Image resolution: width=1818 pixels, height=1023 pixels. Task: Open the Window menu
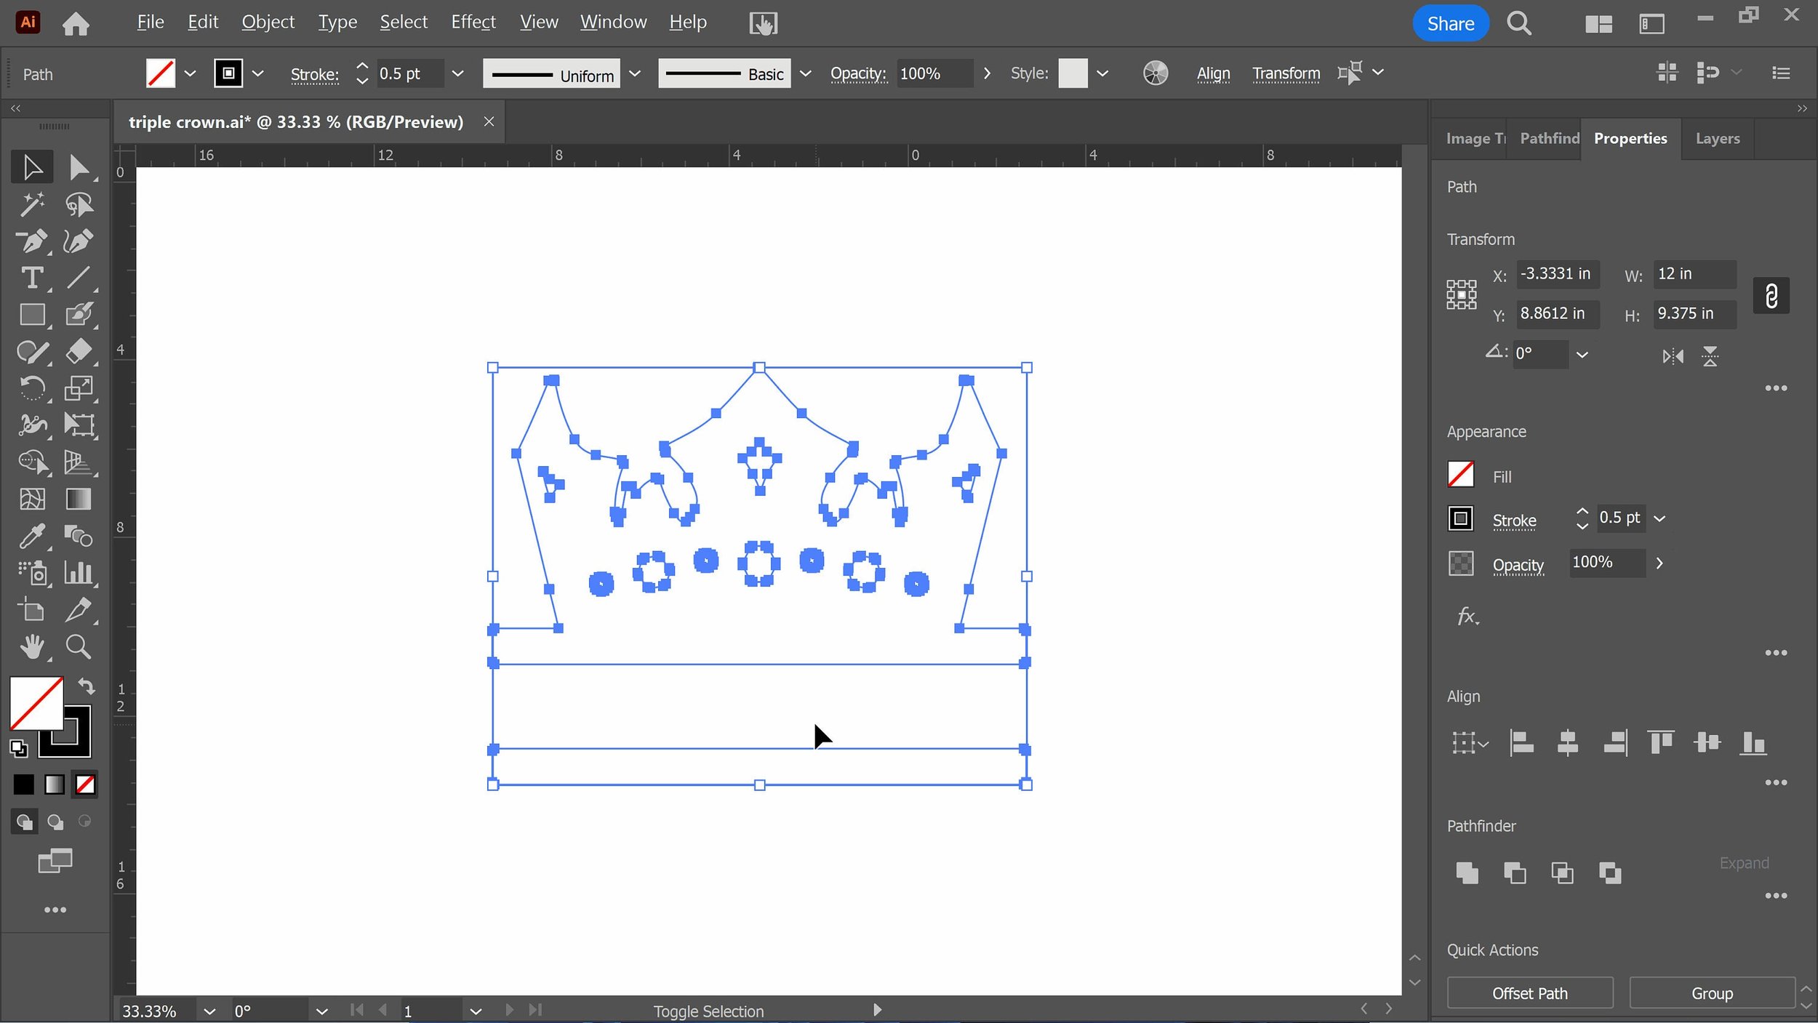[x=613, y=23]
